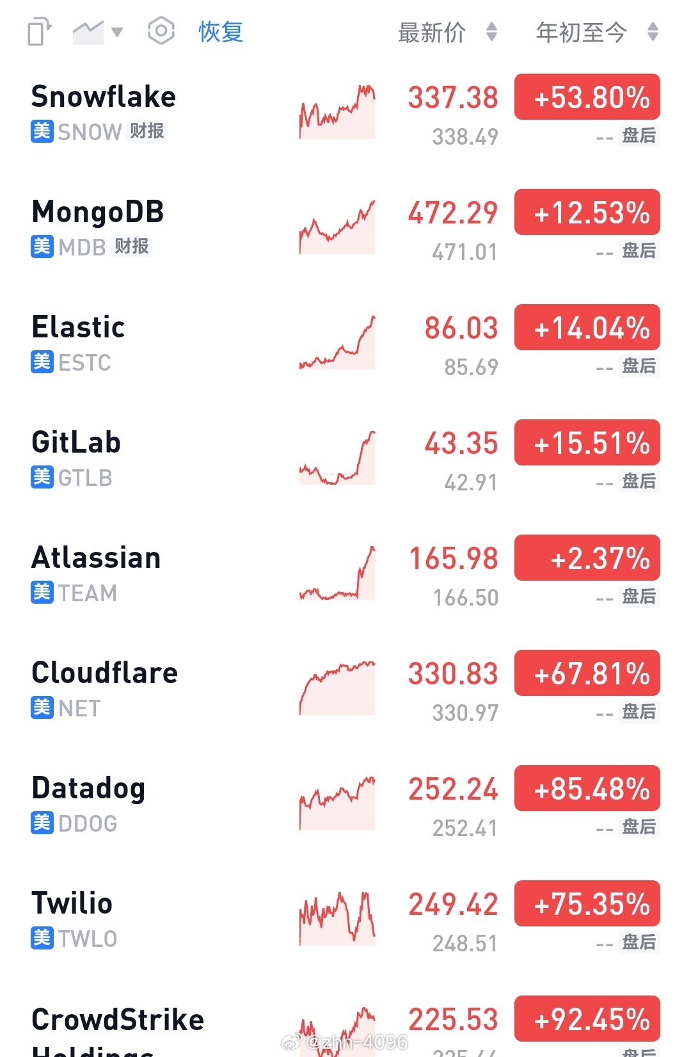Tap the US market icon beside GTLB
The image size is (691, 1057).
click(42, 477)
